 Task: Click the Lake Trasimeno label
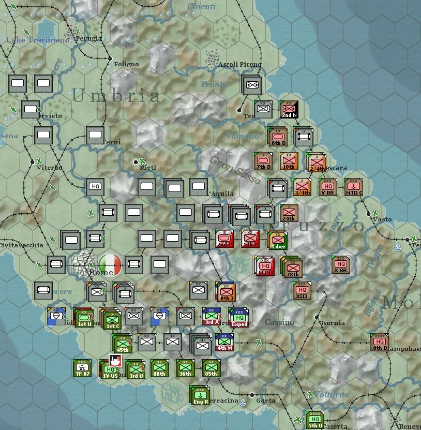pos(38,40)
